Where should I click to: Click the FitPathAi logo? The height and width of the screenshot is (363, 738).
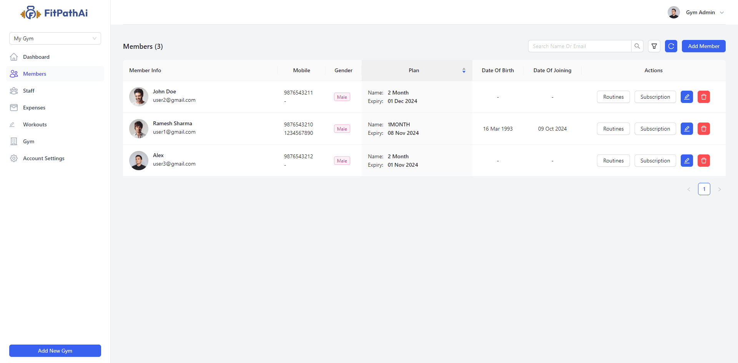tap(54, 13)
